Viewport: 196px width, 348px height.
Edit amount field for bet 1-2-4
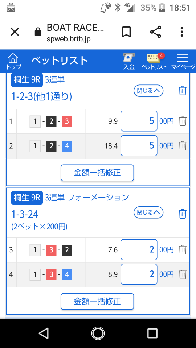139,146
